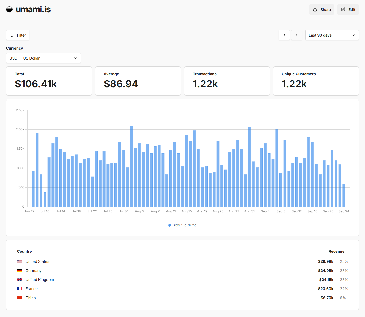Toggle the revenue-demo legend series
This screenshot has width=365, height=317.
[x=183, y=225]
